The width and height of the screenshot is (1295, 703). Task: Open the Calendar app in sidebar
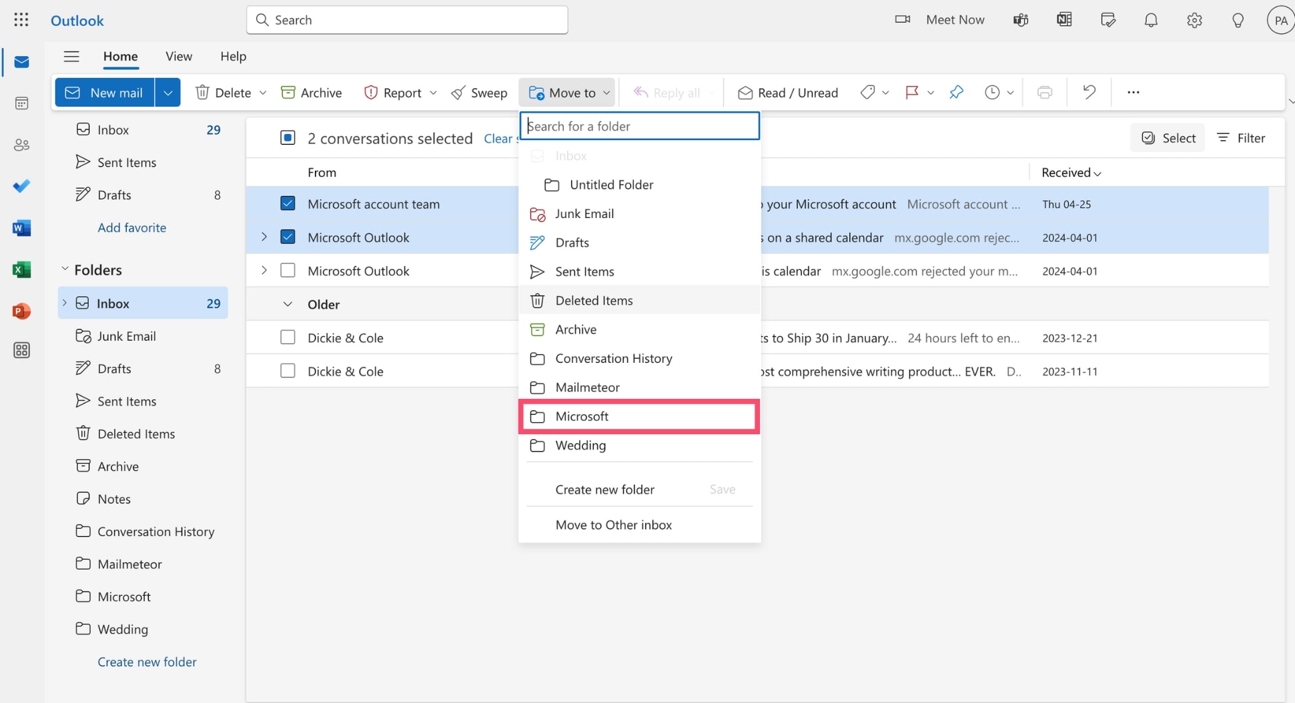(21, 103)
